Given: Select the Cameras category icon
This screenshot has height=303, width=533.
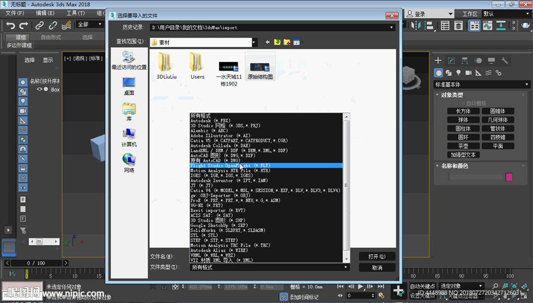Looking at the screenshot, I should click(x=468, y=73).
